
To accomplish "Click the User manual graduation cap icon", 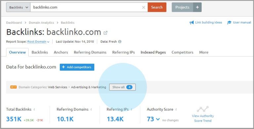I will (229, 23).
